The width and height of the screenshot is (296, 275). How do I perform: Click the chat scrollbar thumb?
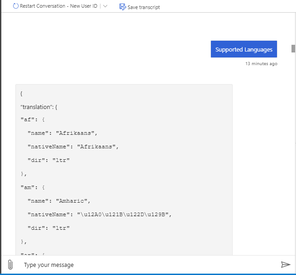pyautogui.click(x=293, y=49)
